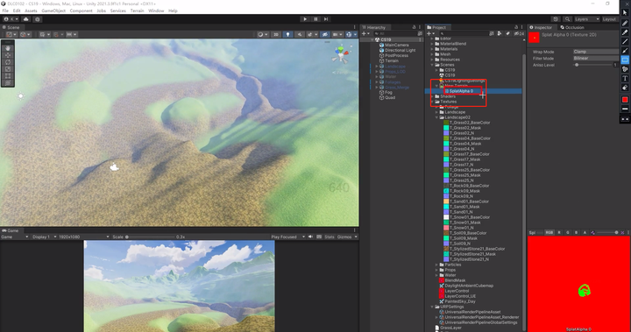Select the Transform tool in Scene overlay
Screen dimensions: 631x332
(x=8, y=82)
